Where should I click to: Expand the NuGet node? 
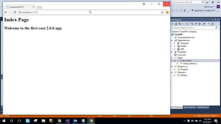(x=174, y=46)
